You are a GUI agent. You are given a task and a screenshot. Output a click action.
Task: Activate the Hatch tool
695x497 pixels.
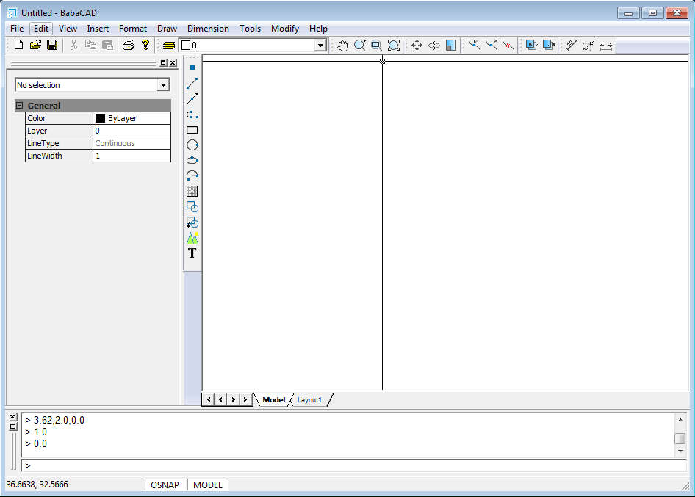[x=192, y=191]
